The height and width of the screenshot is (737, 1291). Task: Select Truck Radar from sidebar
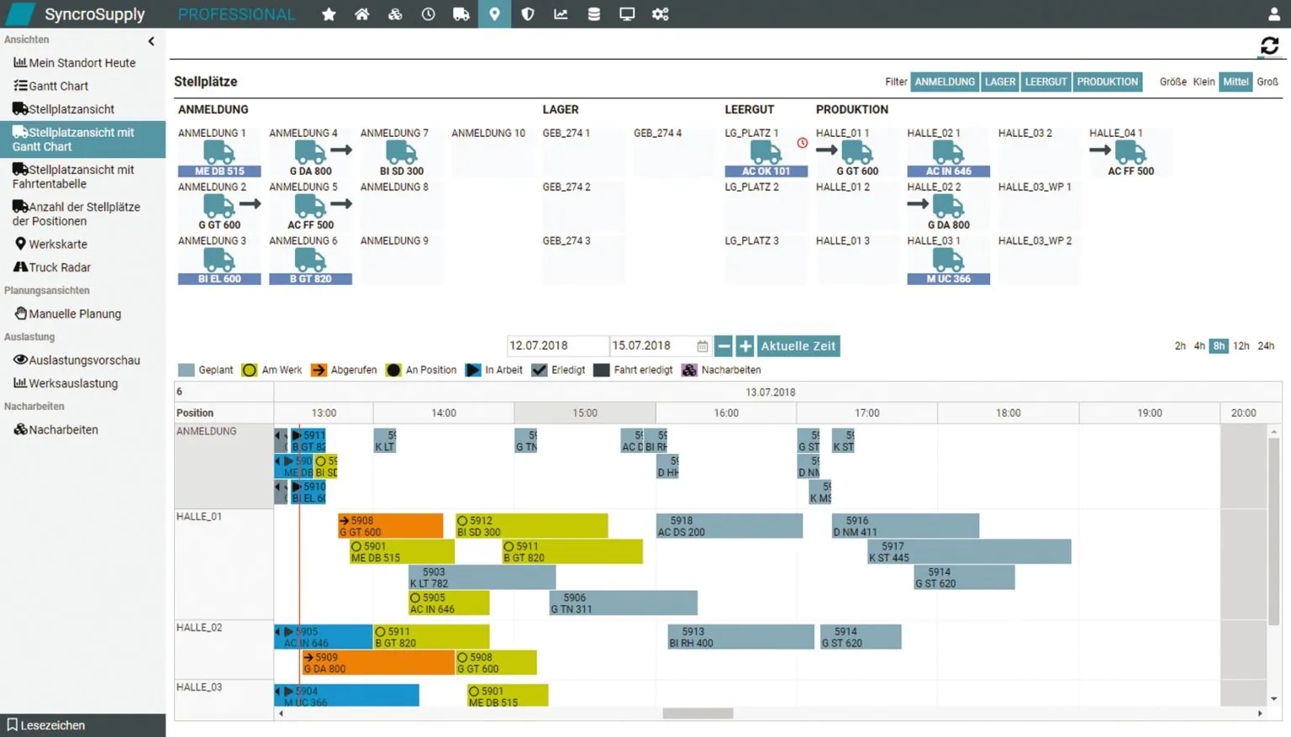(60, 267)
